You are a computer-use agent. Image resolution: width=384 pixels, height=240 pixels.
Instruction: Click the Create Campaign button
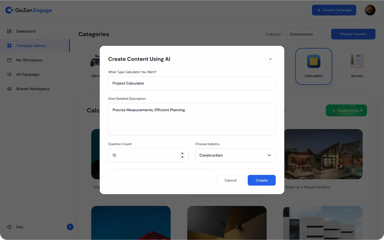(x=334, y=10)
